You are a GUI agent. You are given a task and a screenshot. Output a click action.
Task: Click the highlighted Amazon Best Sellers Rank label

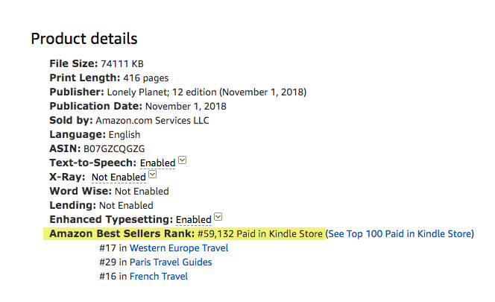pyautogui.click(x=122, y=233)
